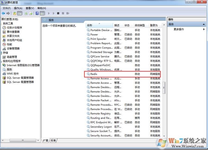Screen dimensions: 208x150
Task: Sort by 启动类型 column header
Action: tap(141, 25)
